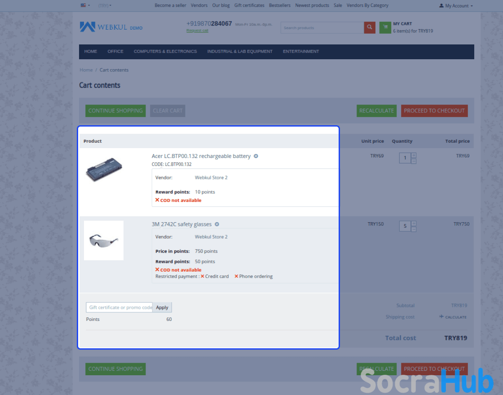Click Webkul Store 2 vendor for Acer battery

[211, 178]
